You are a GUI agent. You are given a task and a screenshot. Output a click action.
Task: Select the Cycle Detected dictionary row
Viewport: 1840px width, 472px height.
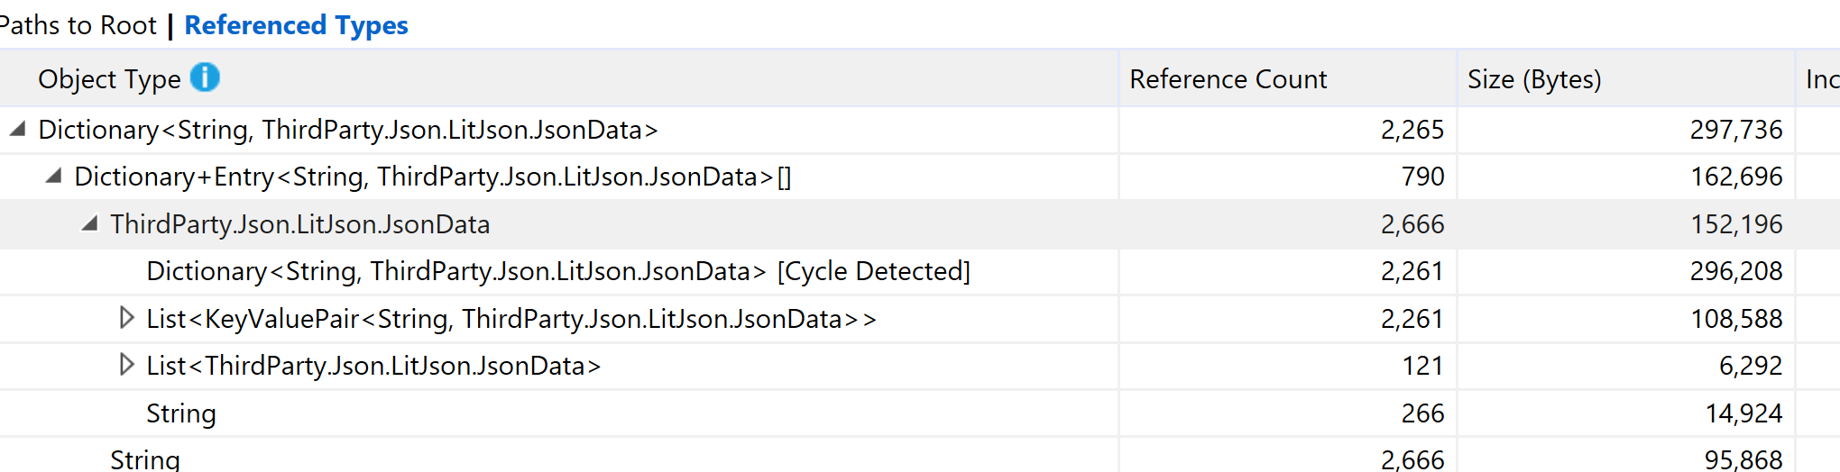[x=557, y=271]
